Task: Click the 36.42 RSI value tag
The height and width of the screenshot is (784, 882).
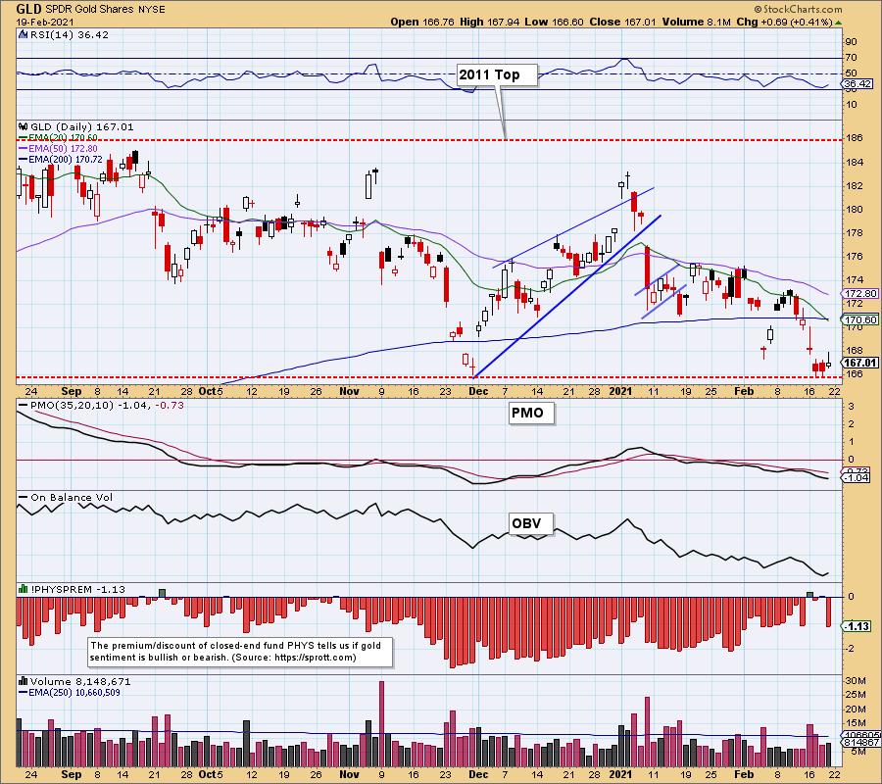Action: click(857, 84)
